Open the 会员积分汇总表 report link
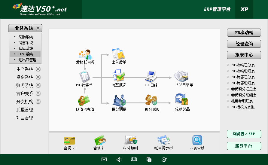Viewport: 268px width, 165px height. tap(244, 89)
